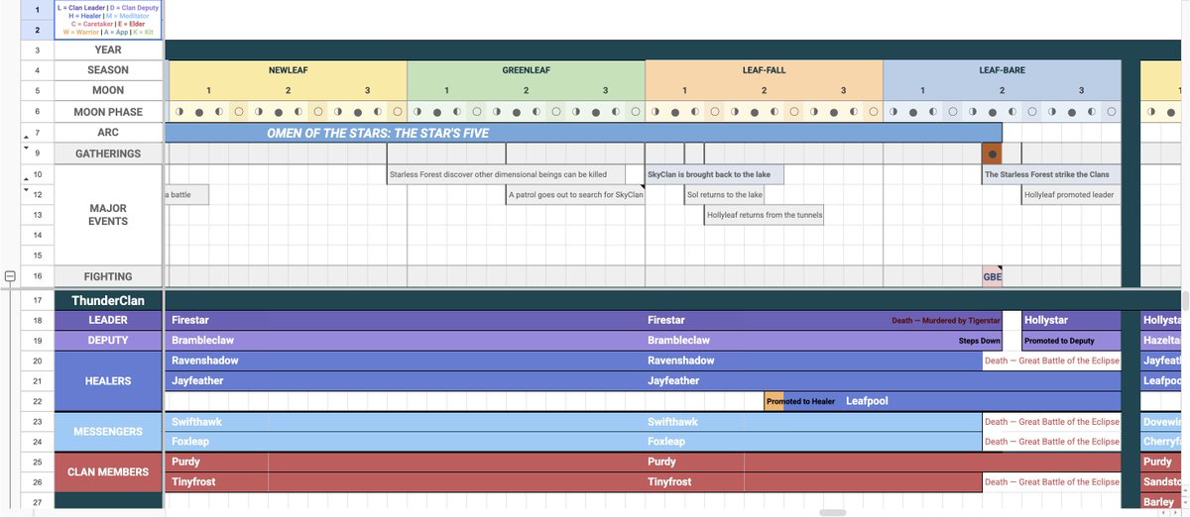The width and height of the screenshot is (1190, 517).
Task: Select the death note in Tinyfrost's row
Action: [1051, 481]
